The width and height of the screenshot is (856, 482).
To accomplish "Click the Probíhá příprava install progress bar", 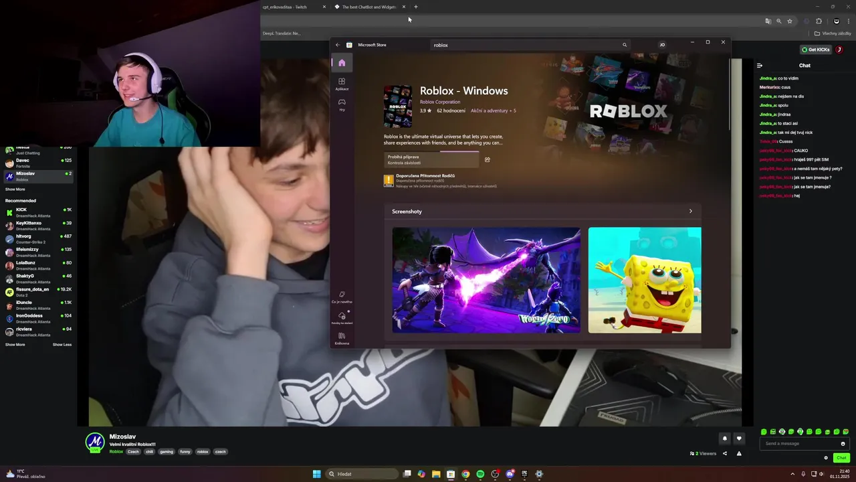I will click(431, 159).
